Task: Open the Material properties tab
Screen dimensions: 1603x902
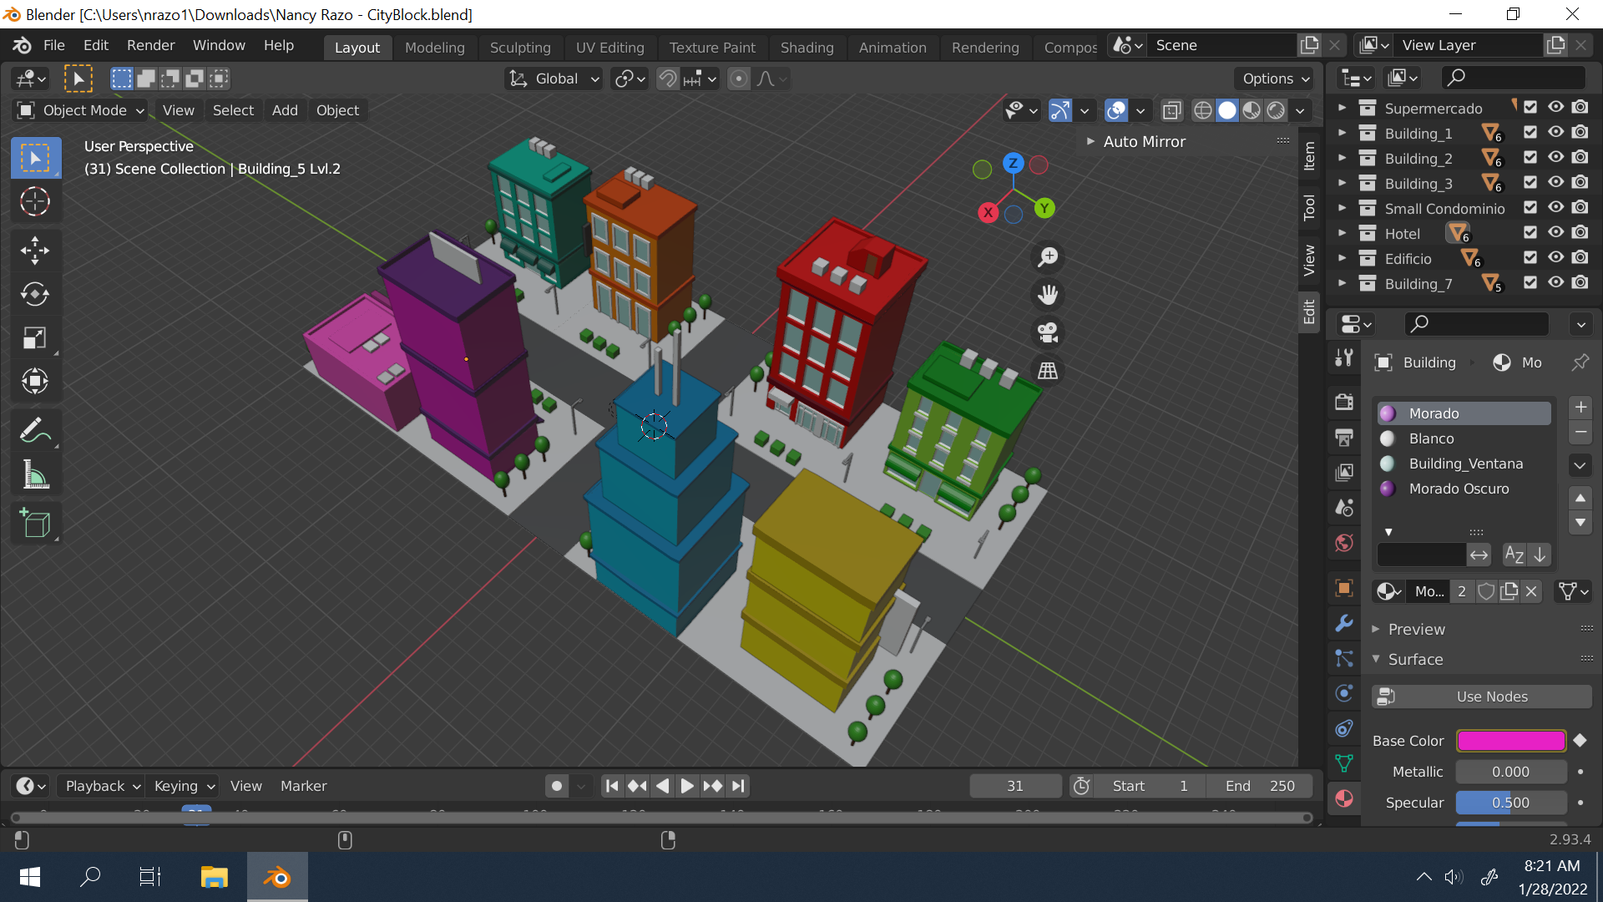Action: coord(1344,798)
